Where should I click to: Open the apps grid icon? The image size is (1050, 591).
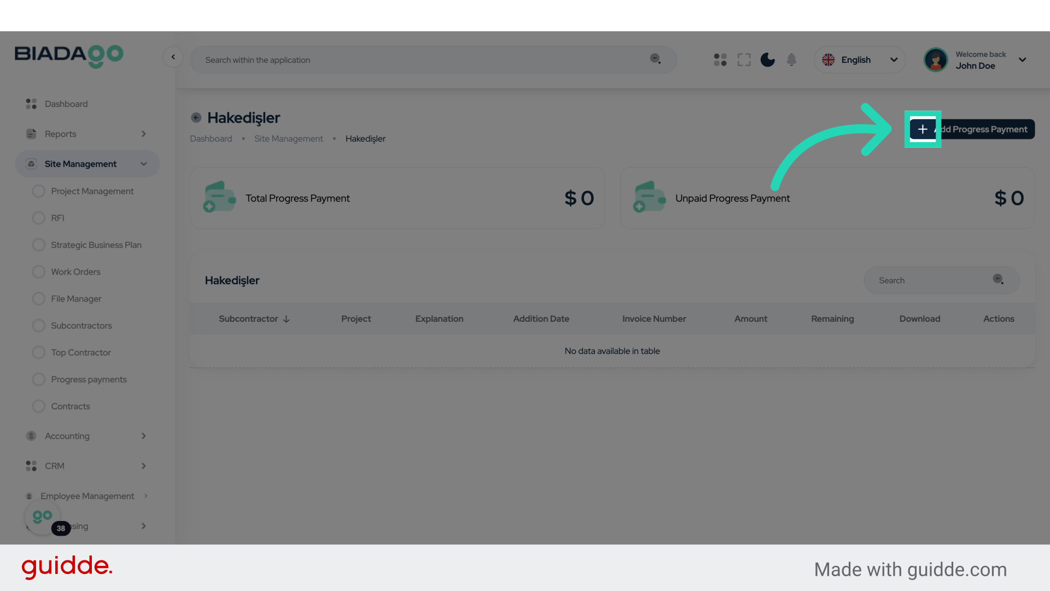point(720,60)
